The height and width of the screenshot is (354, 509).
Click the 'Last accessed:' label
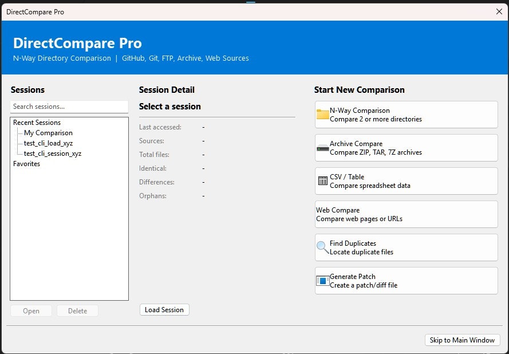pos(160,127)
